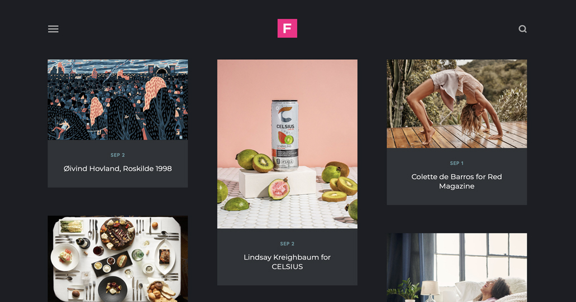Image resolution: width=576 pixels, height=302 pixels.
Task: Click Lindsay Kreighbaum for CELSIUS title
Action: click(287, 262)
